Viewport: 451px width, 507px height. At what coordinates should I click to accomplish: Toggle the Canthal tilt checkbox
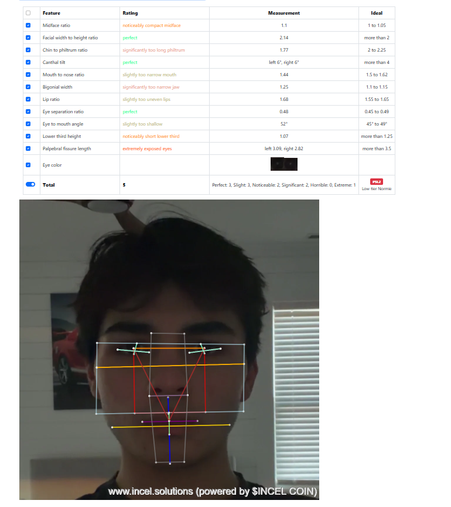click(x=28, y=62)
